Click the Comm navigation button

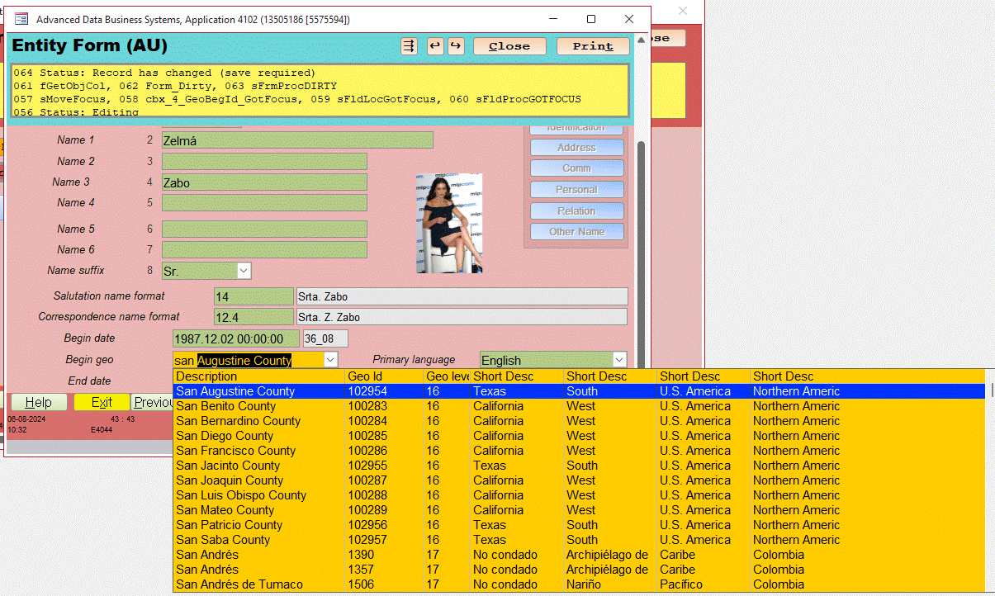point(576,168)
